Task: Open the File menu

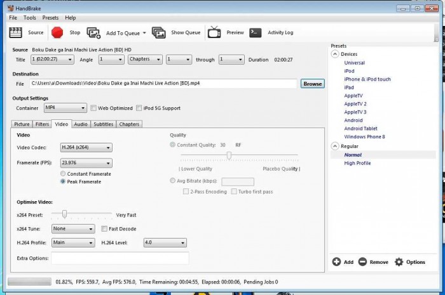Action: [13, 18]
